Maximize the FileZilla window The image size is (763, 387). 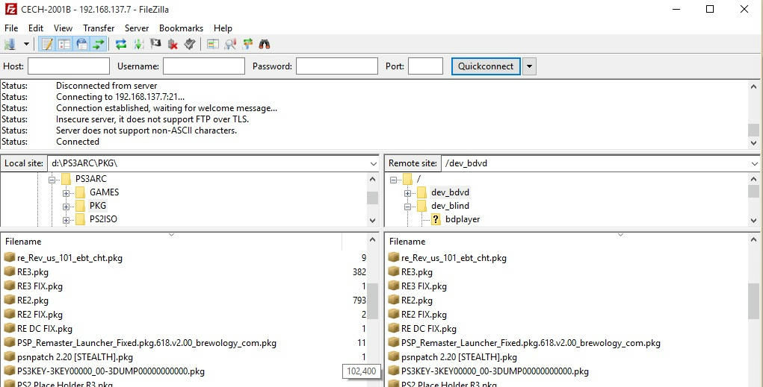point(710,9)
